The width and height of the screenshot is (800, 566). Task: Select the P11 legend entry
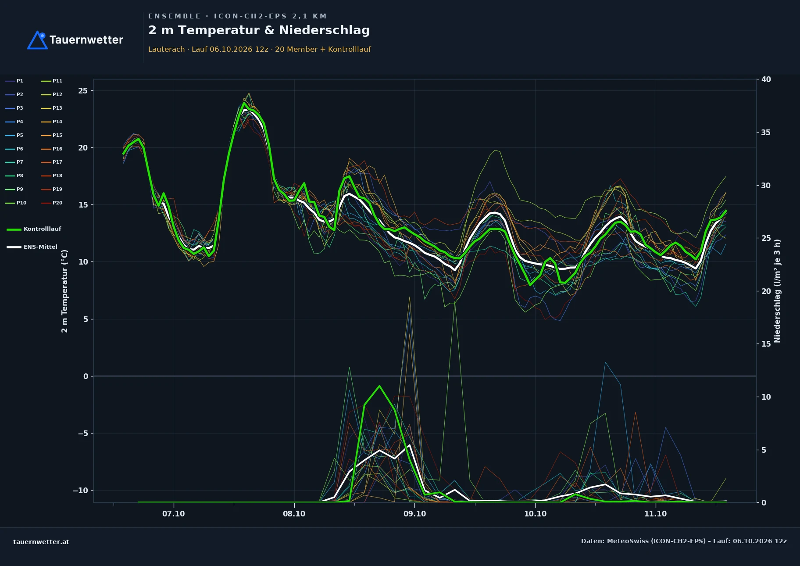52,81
